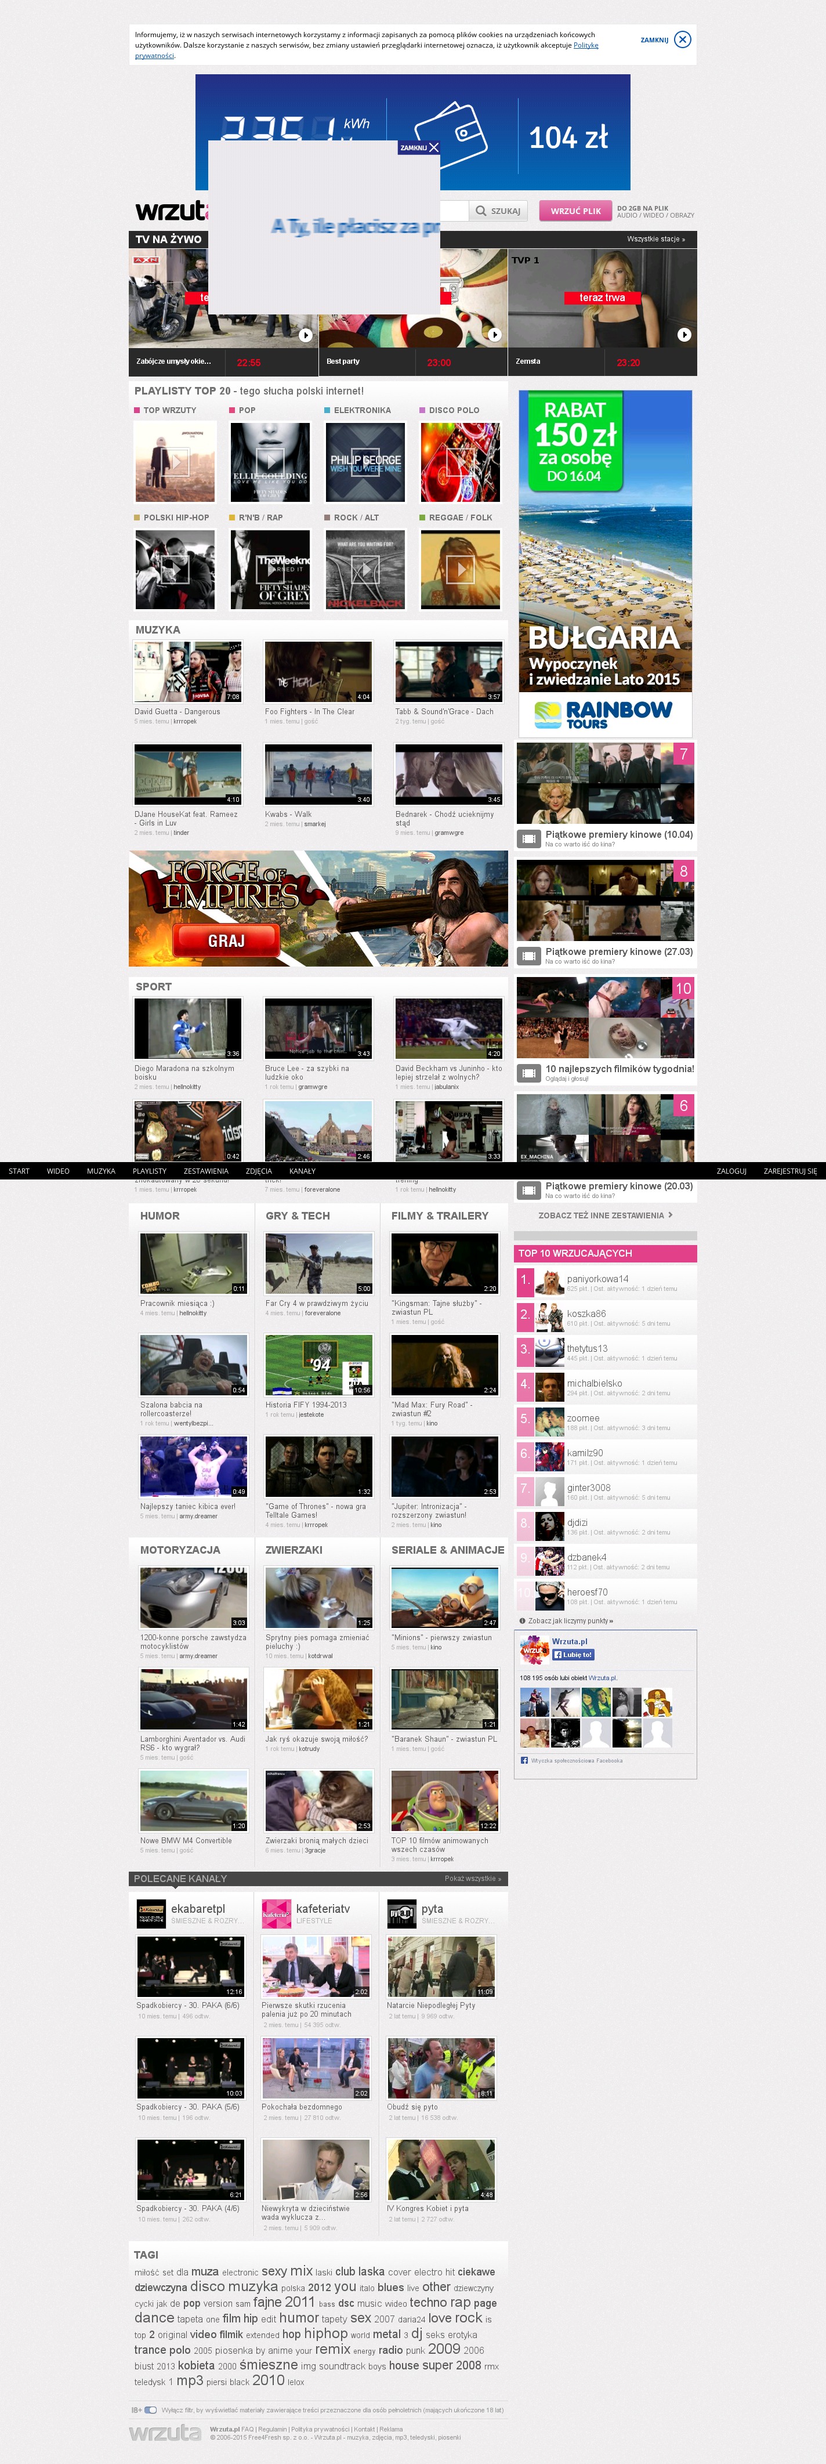Click film icon beside 10 najlepszych filmików tygodnia
The height and width of the screenshot is (2464, 826).
click(528, 1073)
